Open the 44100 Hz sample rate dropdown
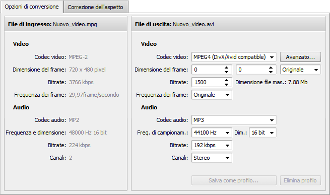Image resolution: width=330 pixels, height=195 pixels. point(212,133)
